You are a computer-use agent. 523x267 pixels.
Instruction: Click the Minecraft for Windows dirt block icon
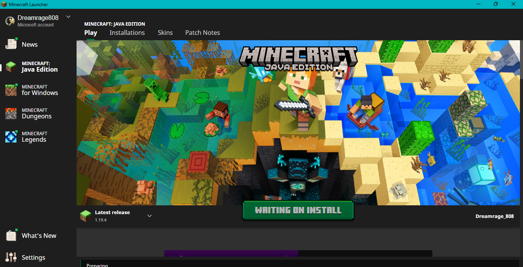tap(11, 90)
